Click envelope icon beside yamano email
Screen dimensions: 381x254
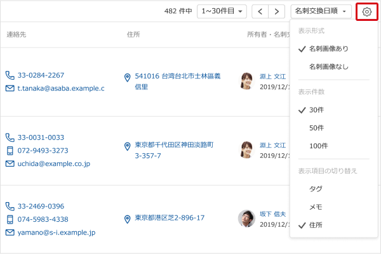coord(10,232)
